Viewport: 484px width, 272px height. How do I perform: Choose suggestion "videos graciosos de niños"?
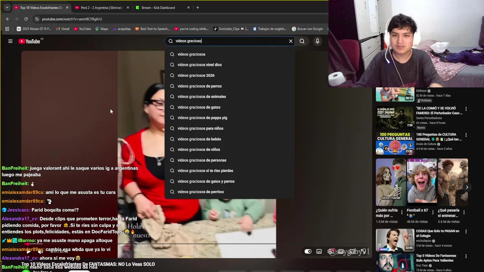230,150
